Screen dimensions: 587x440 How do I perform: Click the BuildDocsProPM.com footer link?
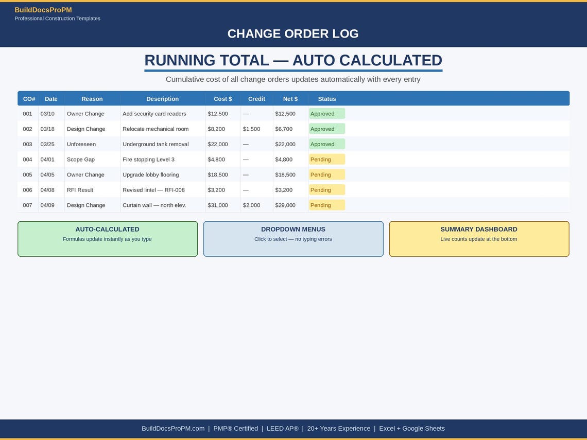pos(173,428)
